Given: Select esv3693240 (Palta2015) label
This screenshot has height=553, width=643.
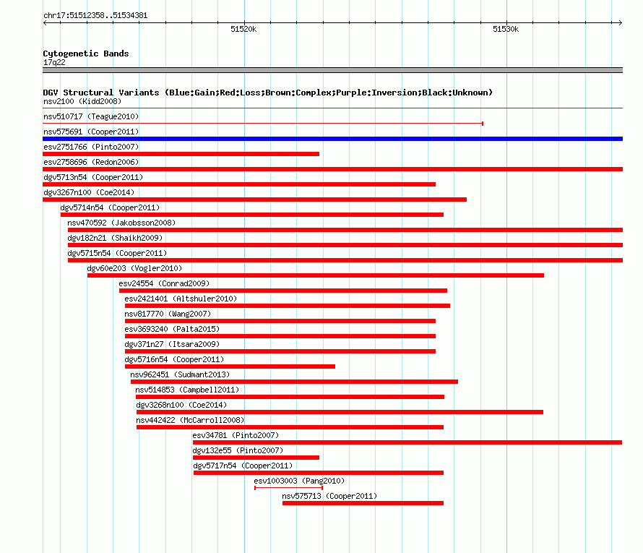Looking at the screenshot, I should click(172, 329).
